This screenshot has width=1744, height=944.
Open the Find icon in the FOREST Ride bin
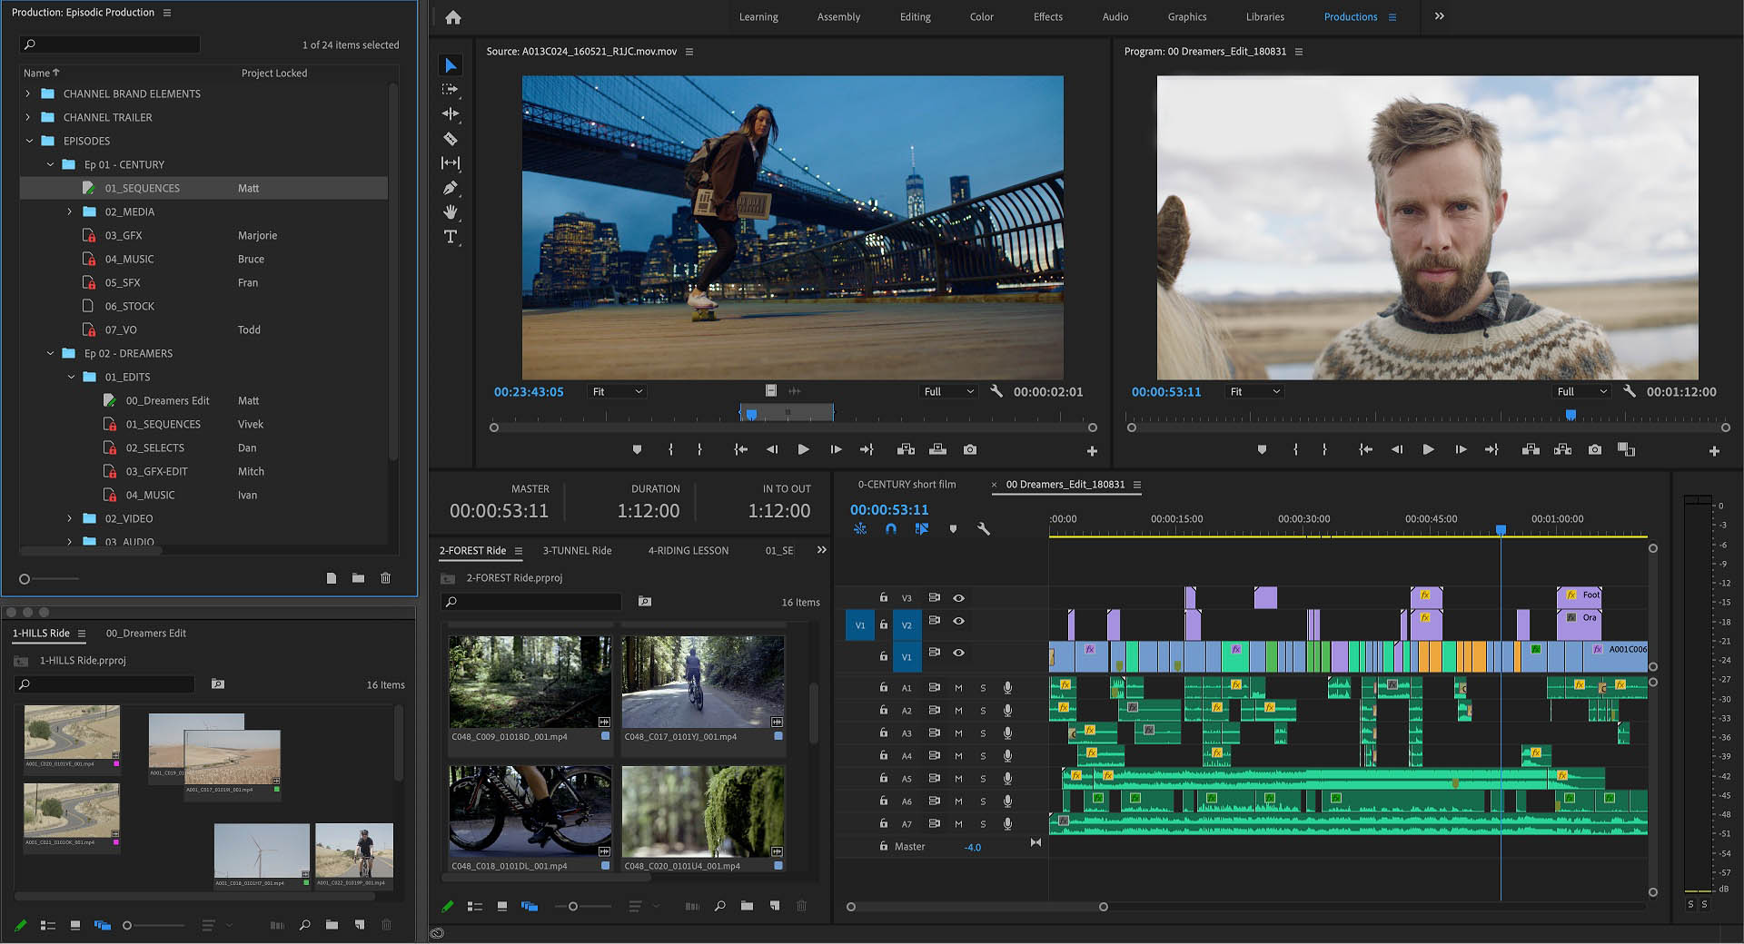click(x=644, y=602)
